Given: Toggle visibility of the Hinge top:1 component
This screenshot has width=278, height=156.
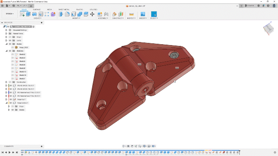Looking at the screenshot, I should [x=11, y=99].
